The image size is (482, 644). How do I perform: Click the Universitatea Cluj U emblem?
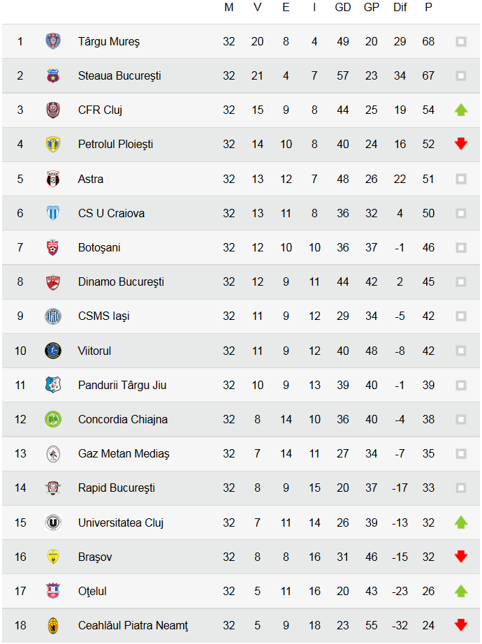coord(53,522)
